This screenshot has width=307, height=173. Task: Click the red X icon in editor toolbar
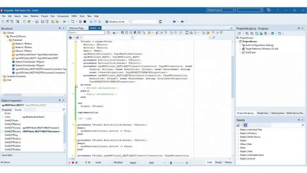(162, 33)
